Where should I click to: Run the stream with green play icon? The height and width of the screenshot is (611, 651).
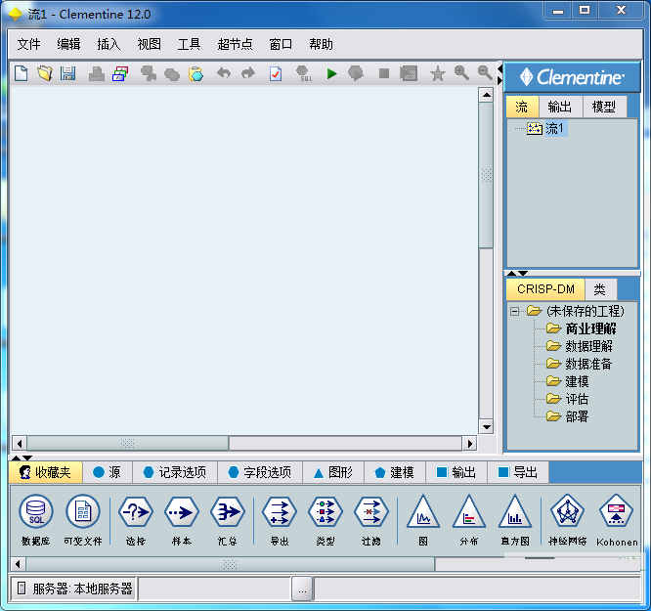(x=331, y=74)
